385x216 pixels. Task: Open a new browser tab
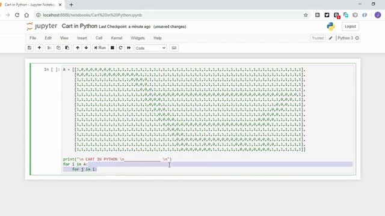71,5
